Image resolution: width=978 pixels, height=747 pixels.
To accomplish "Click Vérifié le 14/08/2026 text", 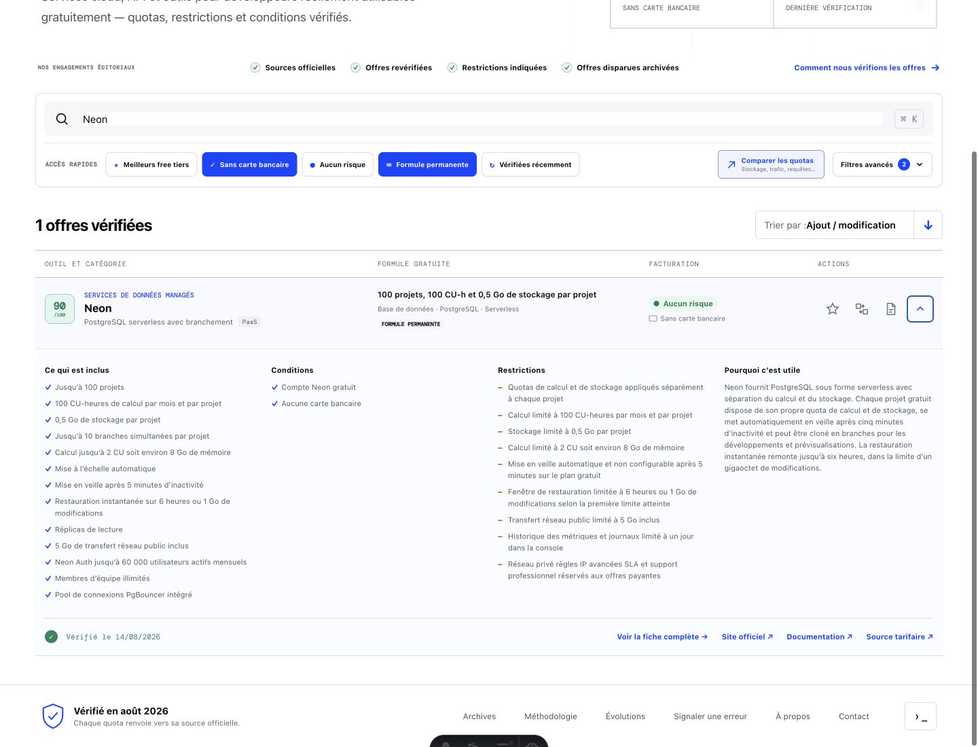I will click(x=113, y=637).
